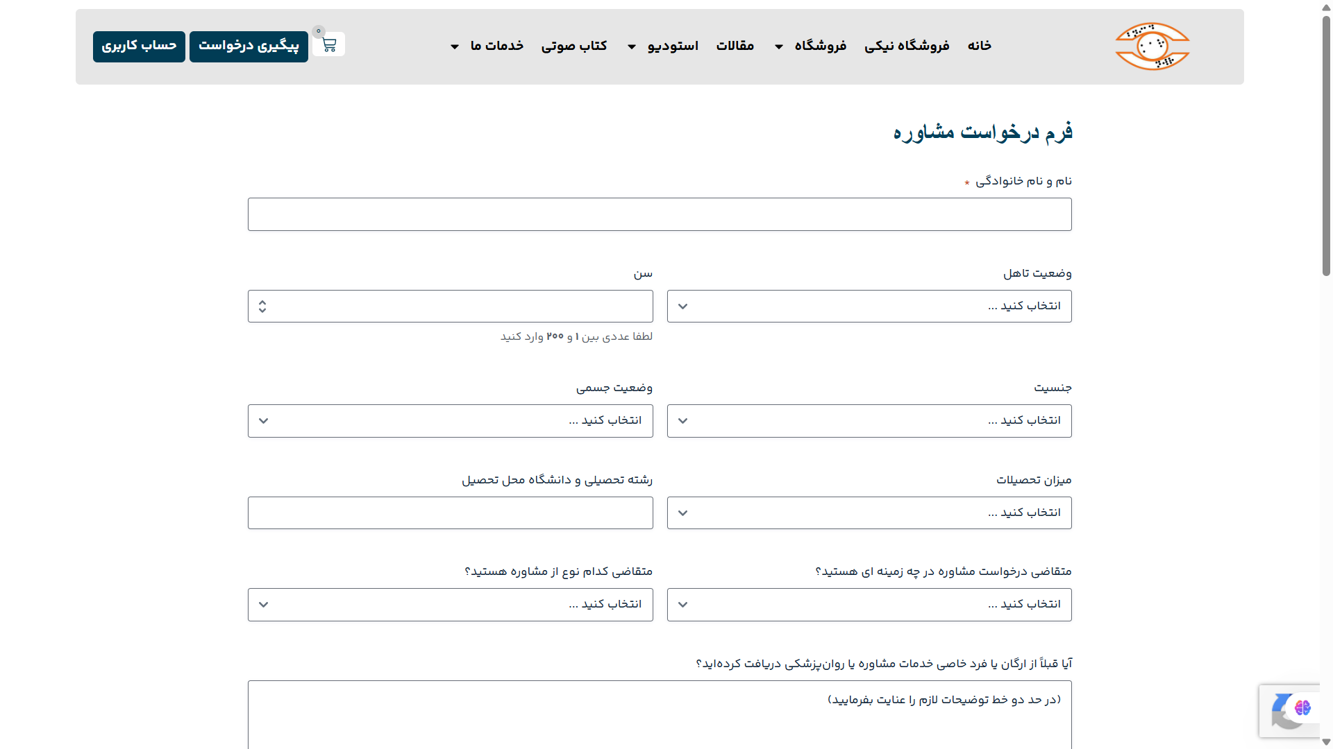
Task: Open the استودیو menu item
Action: (x=673, y=46)
